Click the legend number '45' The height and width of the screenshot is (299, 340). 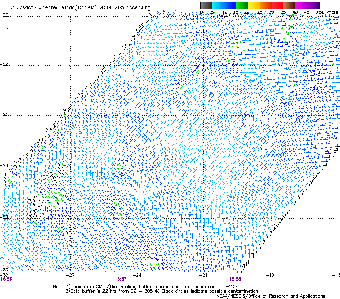pyautogui.click(x=306, y=12)
